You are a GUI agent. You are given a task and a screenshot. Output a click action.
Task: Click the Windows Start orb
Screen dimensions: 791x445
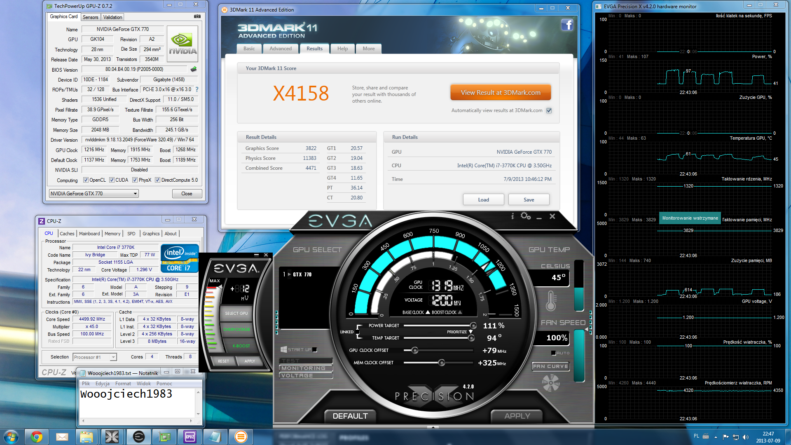pos(11,437)
